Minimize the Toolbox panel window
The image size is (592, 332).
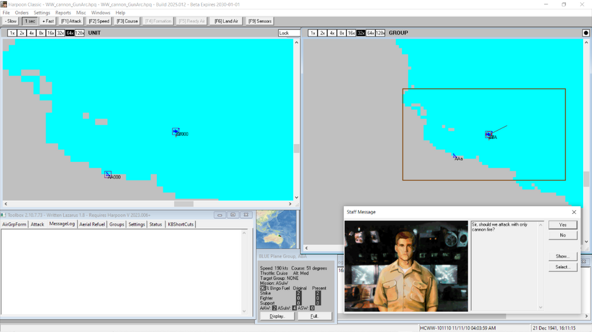(x=219, y=215)
